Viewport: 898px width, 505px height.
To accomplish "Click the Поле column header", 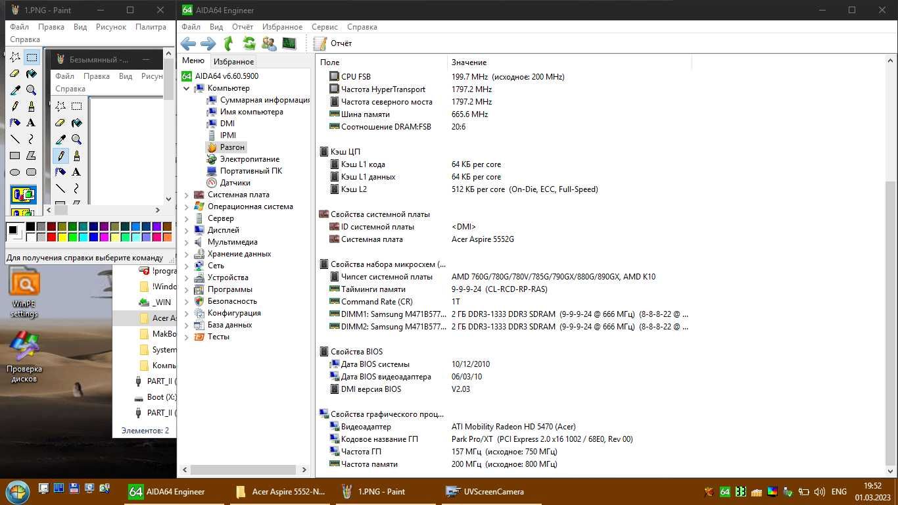I will coord(382,62).
